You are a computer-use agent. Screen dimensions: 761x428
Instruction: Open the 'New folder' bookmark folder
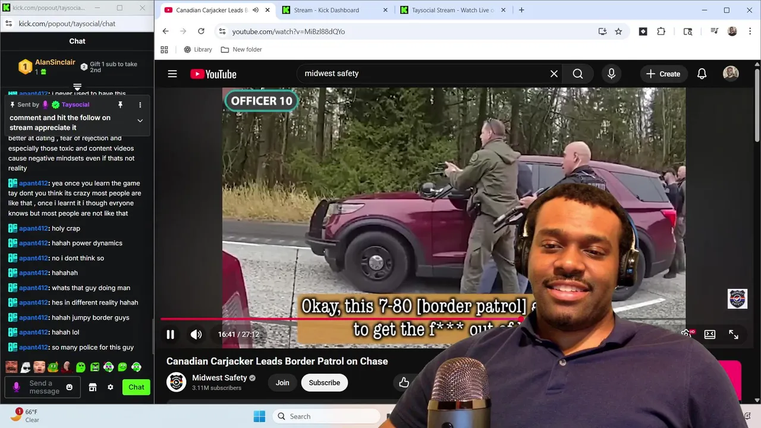click(x=241, y=49)
